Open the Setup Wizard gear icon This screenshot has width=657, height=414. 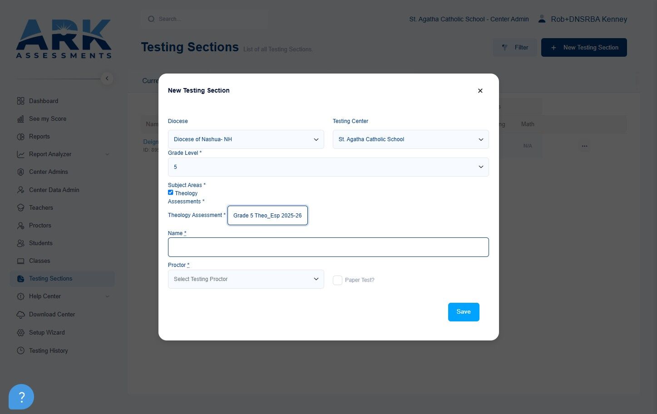point(20,333)
